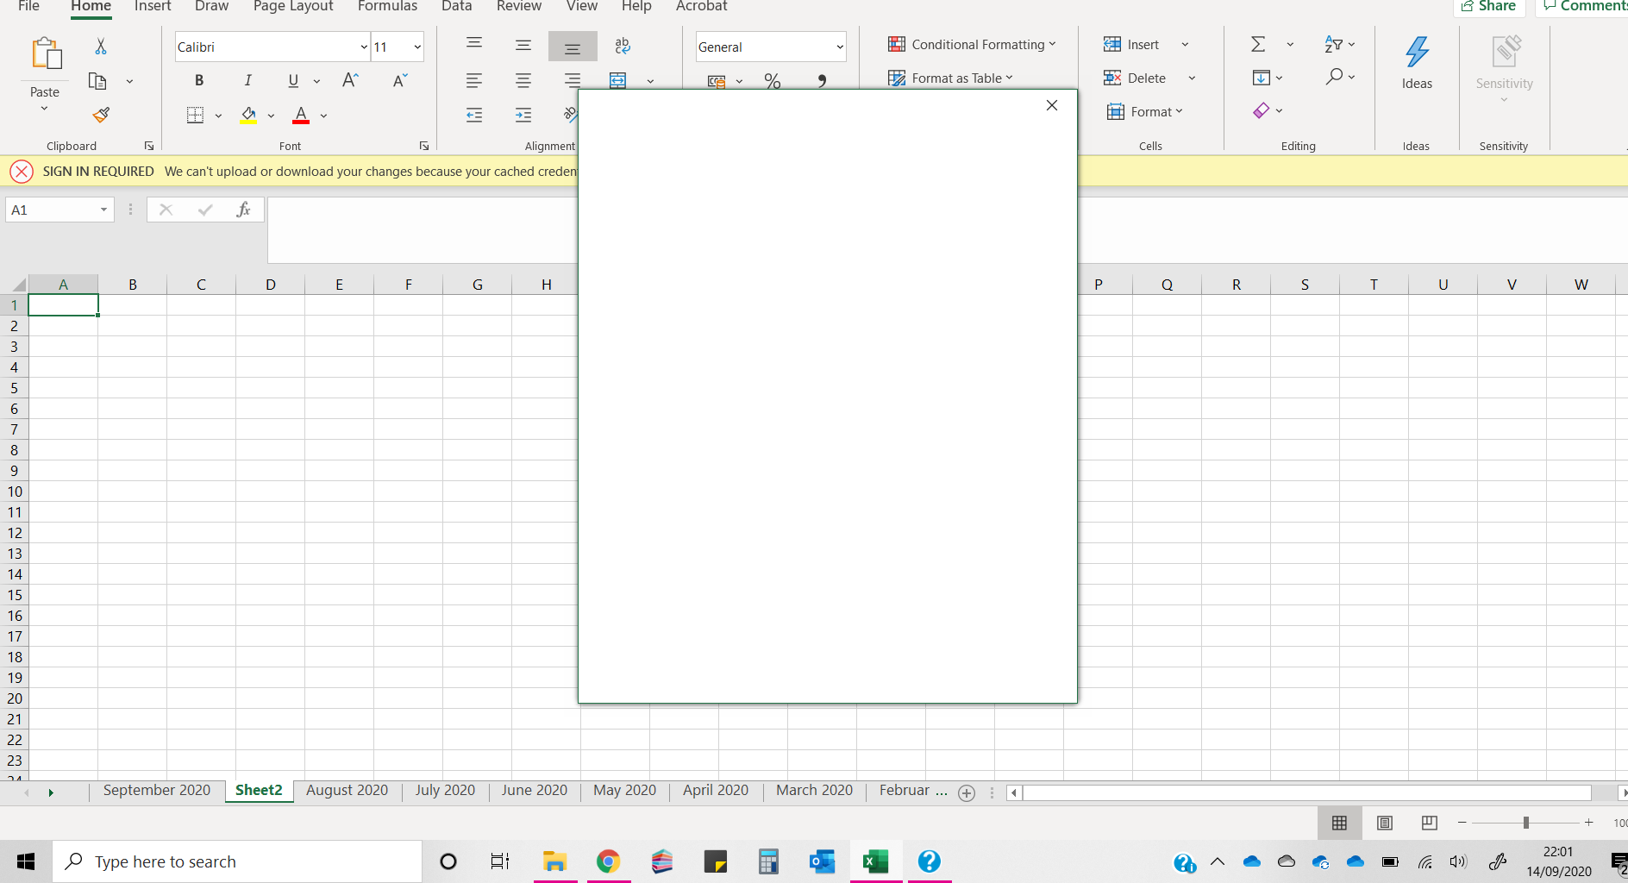Select the Format Painter brush
The height and width of the screenshot is (883, 1628).
pos(101,115)
